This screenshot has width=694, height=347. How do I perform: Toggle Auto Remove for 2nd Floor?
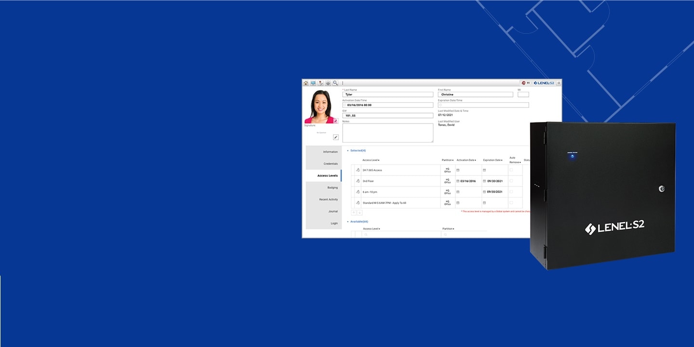[x=511, y=181]
